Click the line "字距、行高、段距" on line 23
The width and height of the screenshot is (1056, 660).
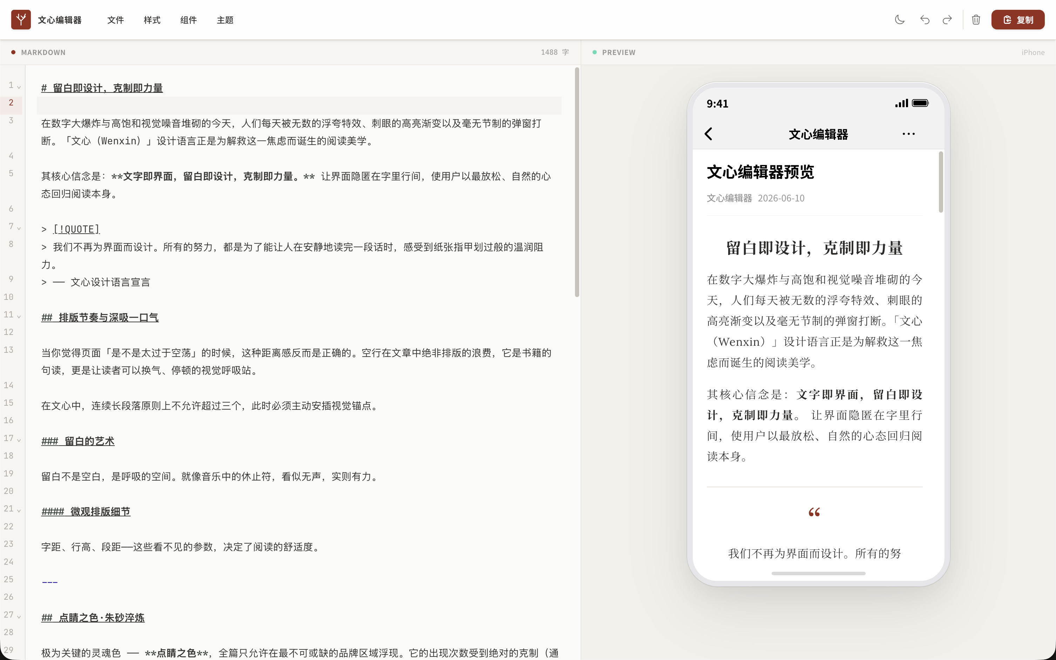click(182, 548)
